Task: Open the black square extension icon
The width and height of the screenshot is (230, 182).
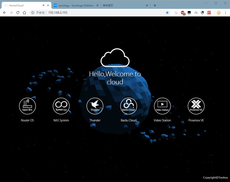Action: (x=189, y=12)
